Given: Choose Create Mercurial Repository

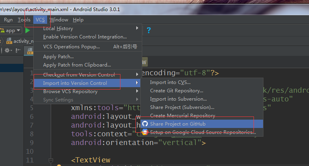Looking at the screenshot, I should (202, 116).
